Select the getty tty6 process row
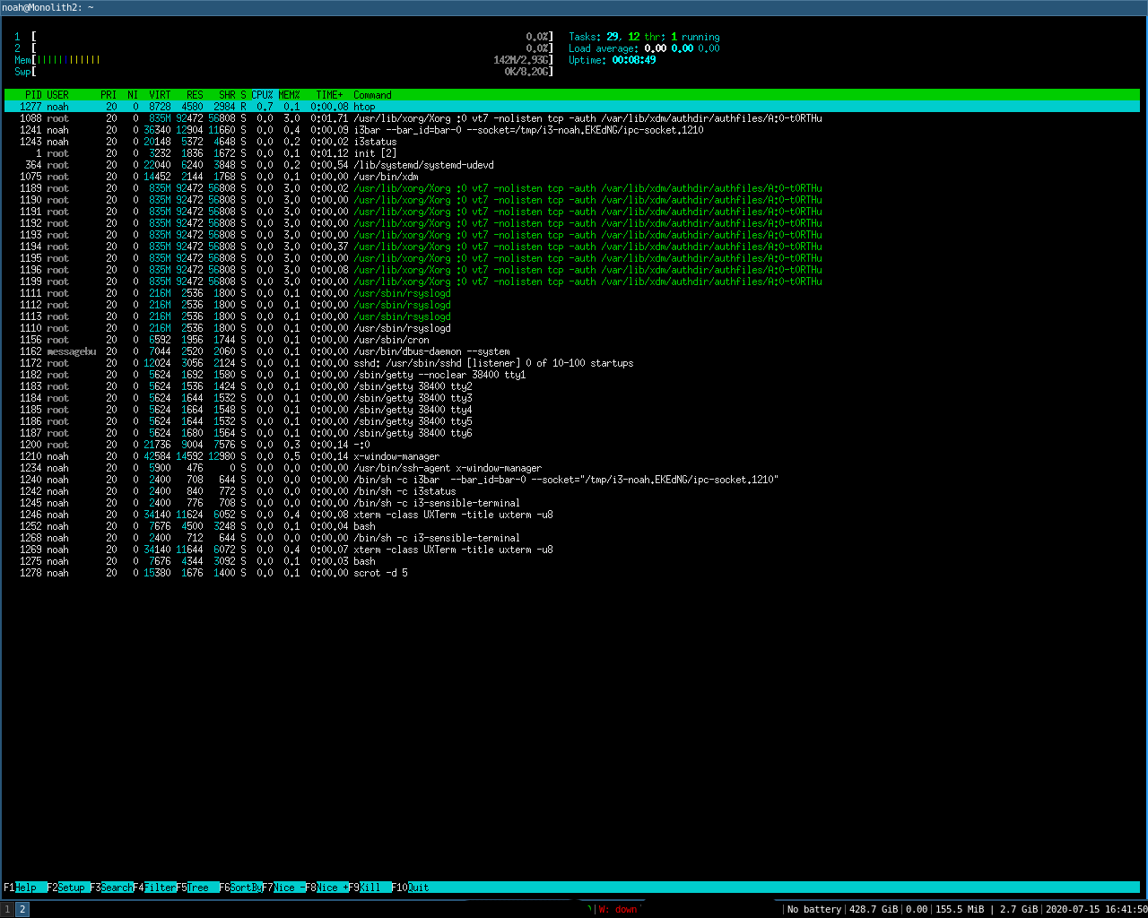 (x=572, y=433)
